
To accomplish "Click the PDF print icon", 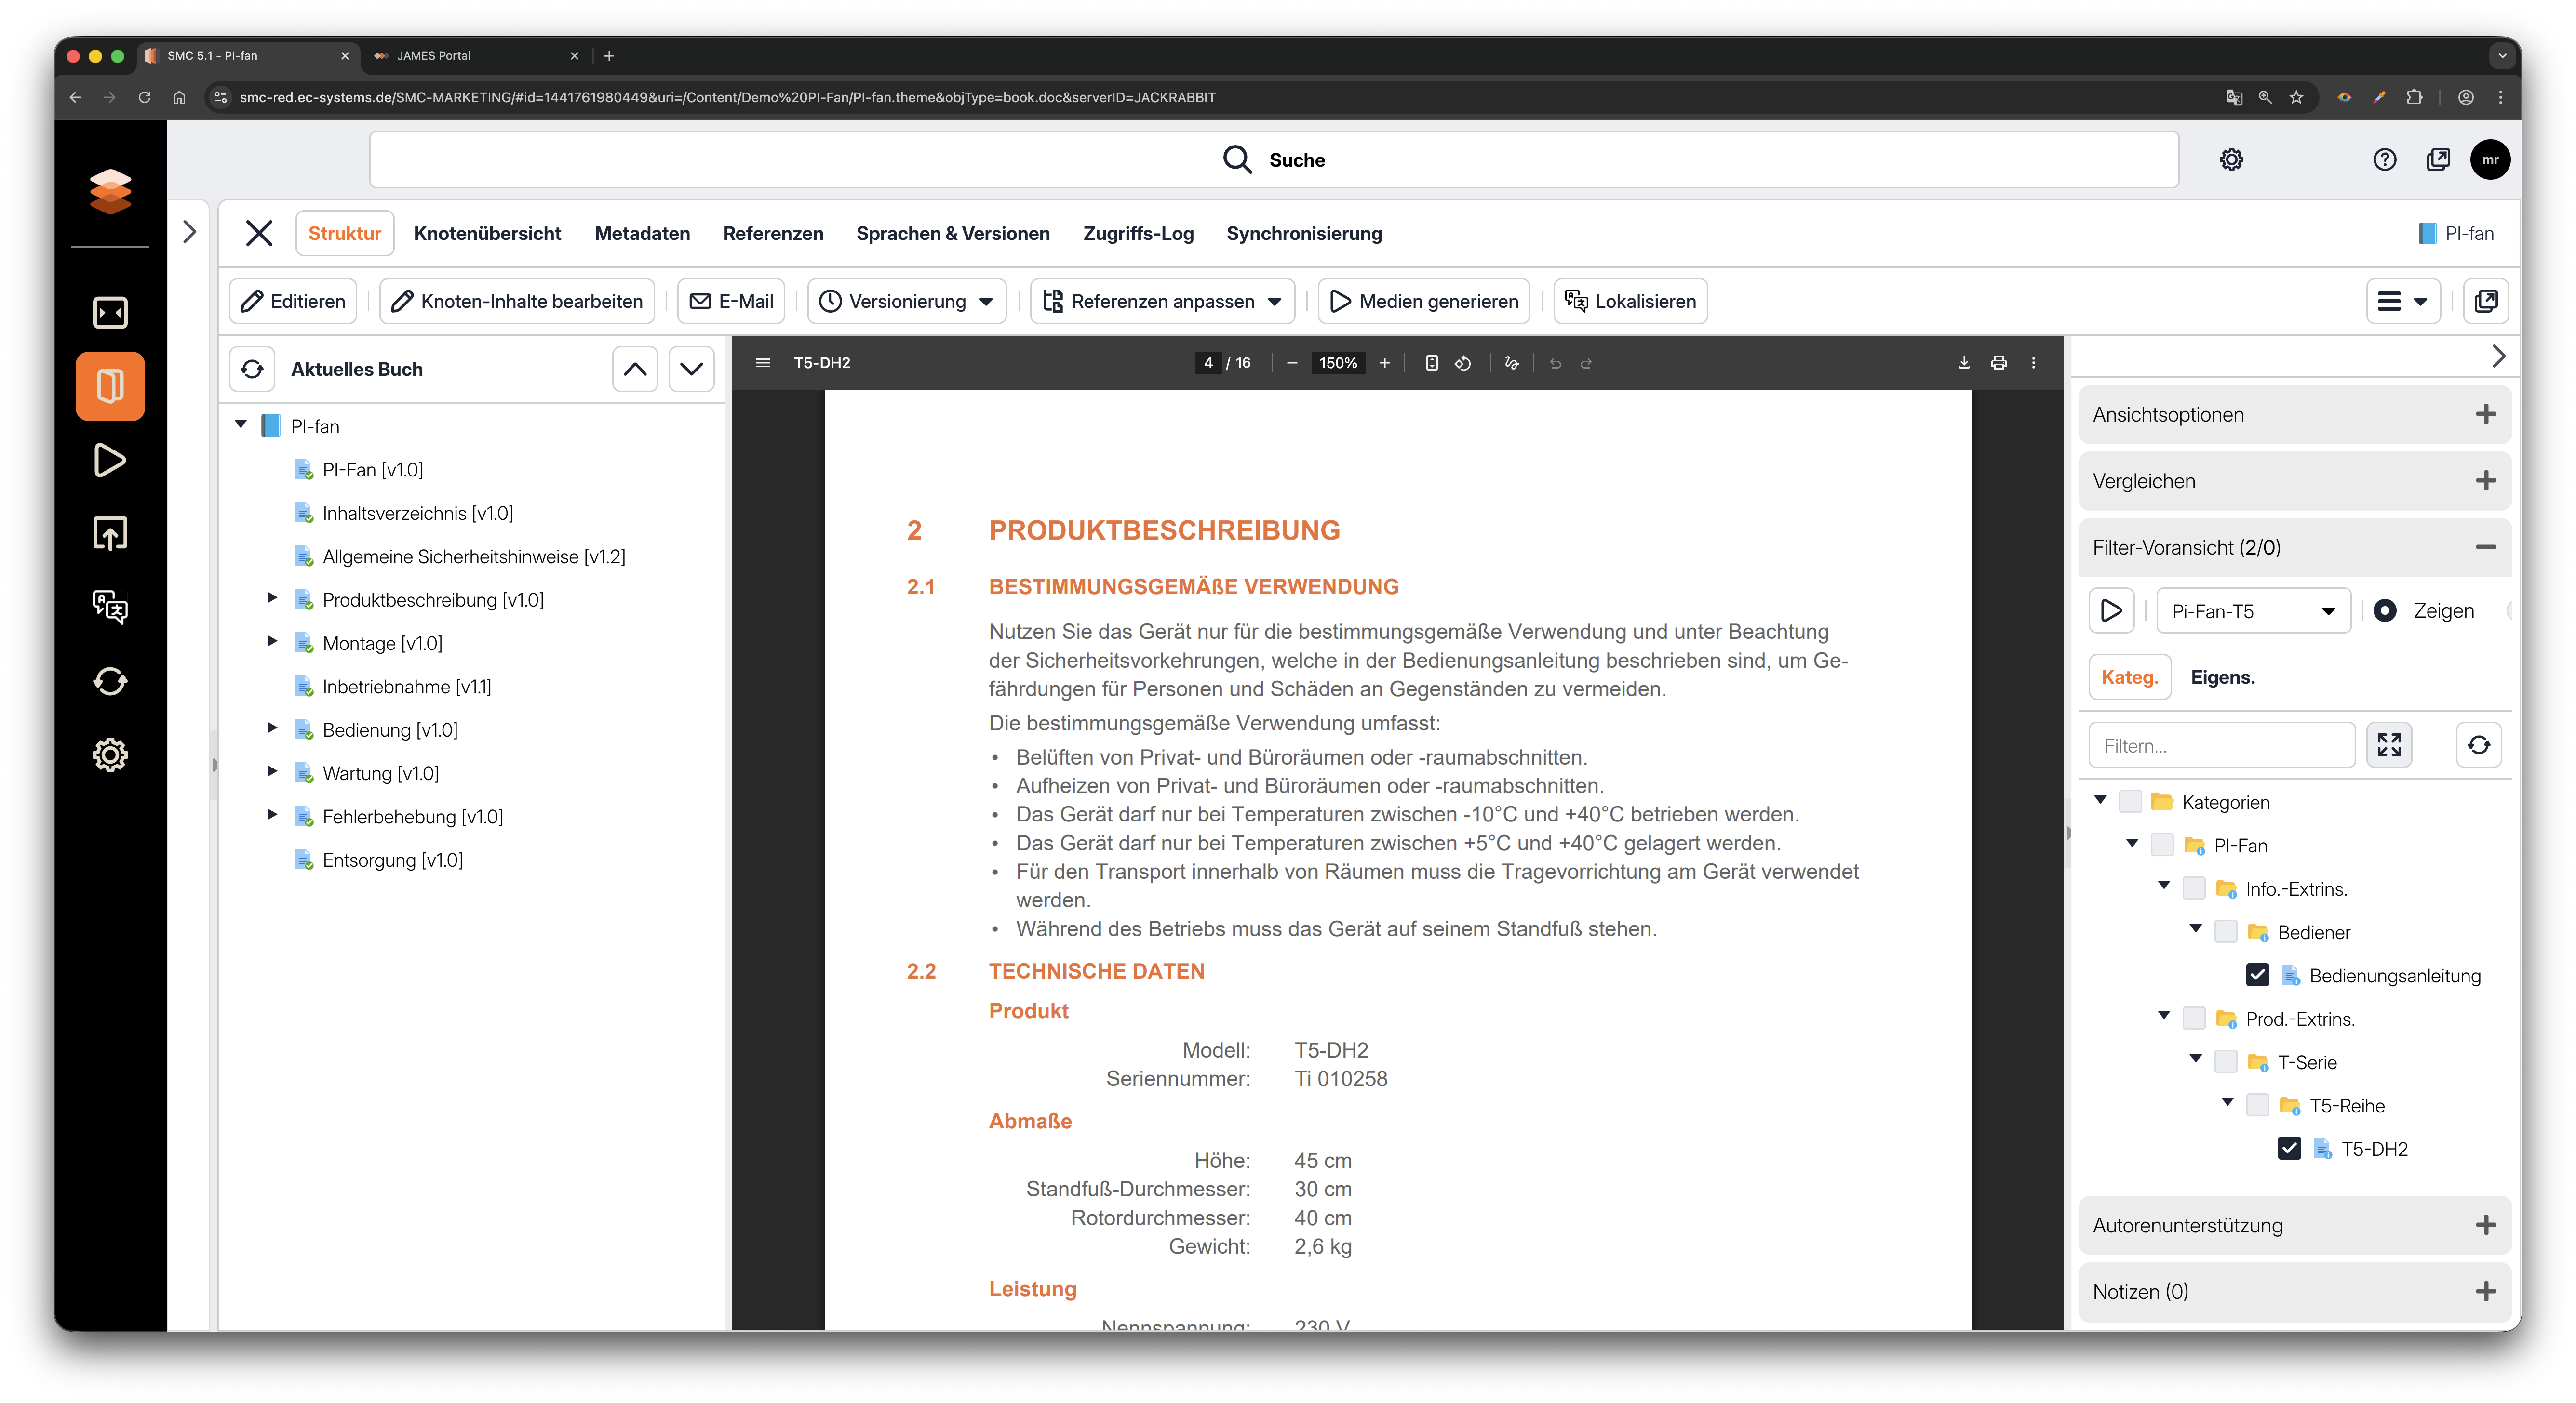I will click(1998, 363).
